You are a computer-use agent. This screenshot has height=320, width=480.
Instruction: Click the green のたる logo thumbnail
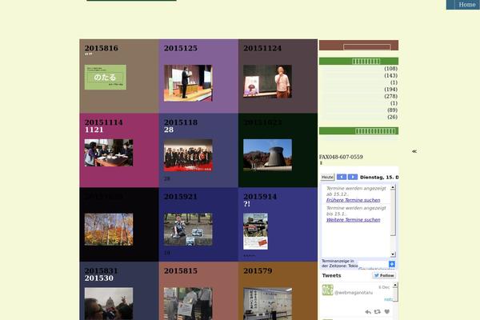106,77
